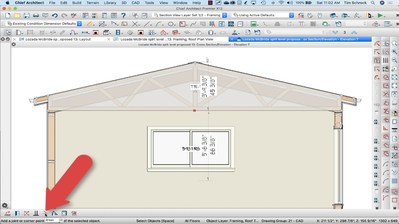
Task: Click the Next selection icon in edit toolbar
Action: 7,213
